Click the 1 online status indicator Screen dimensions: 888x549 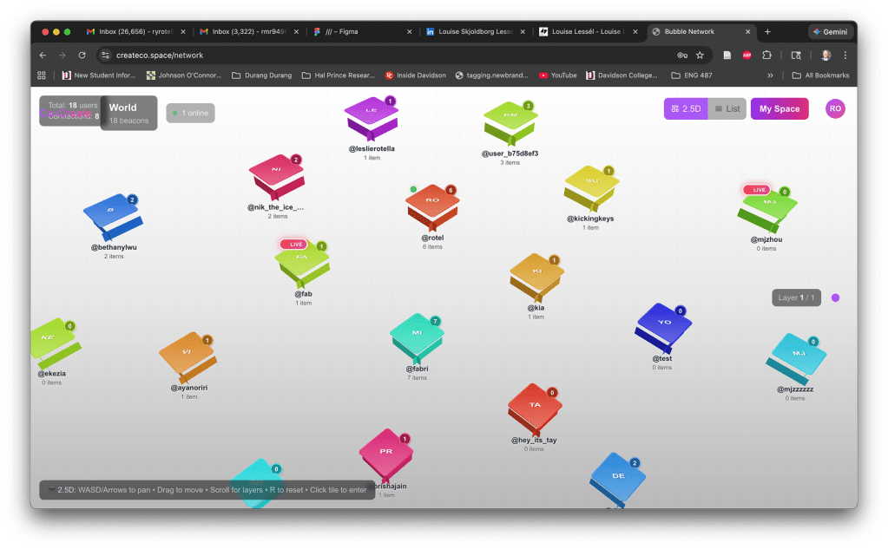(190, 114)
